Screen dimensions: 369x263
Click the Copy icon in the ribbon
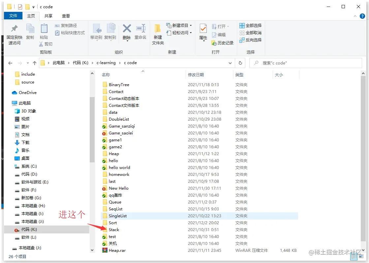30,29
